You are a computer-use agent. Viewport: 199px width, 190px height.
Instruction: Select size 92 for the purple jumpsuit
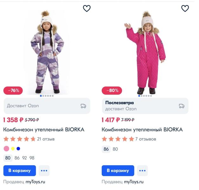pos(24,158)
